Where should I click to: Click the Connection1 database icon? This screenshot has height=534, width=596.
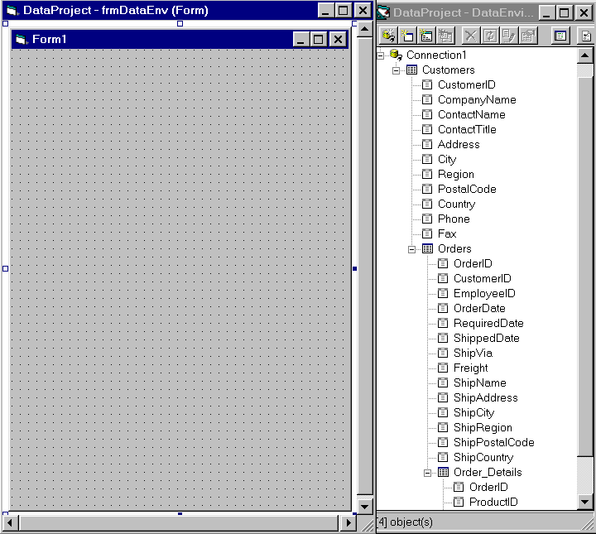point(396,55)
